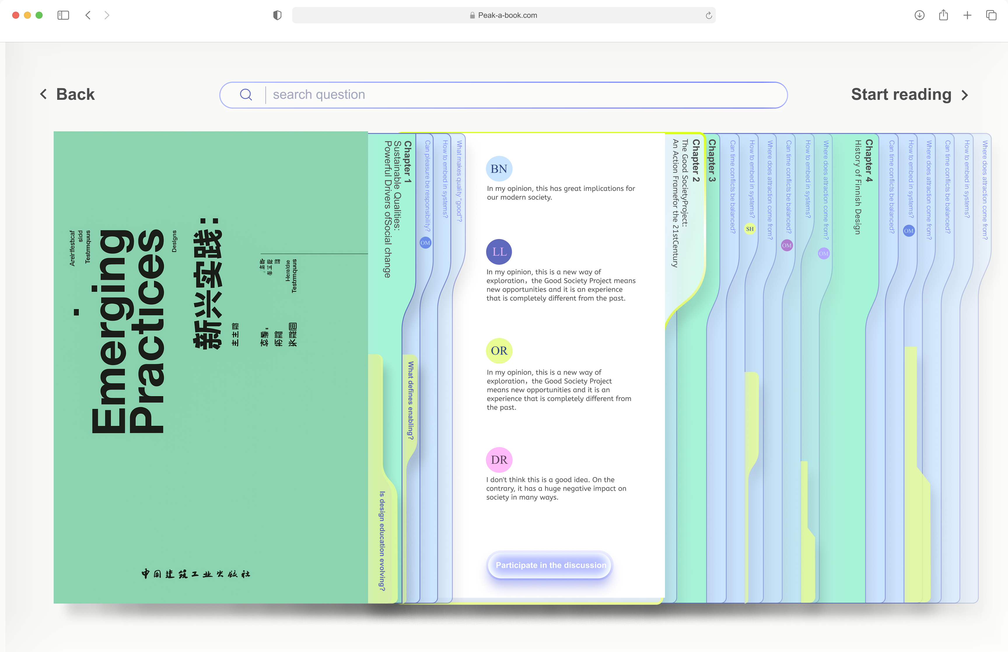Screen dimensions: 1008x652
Task: Go forward with browser forward arrow
Action: pyautogui.click(x=107, y=15)
